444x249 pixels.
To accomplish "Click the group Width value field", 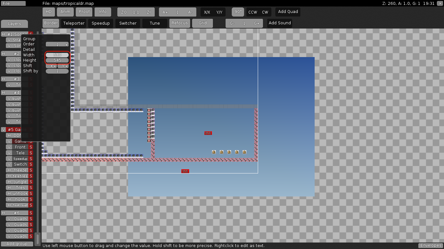I will point(57,55).
